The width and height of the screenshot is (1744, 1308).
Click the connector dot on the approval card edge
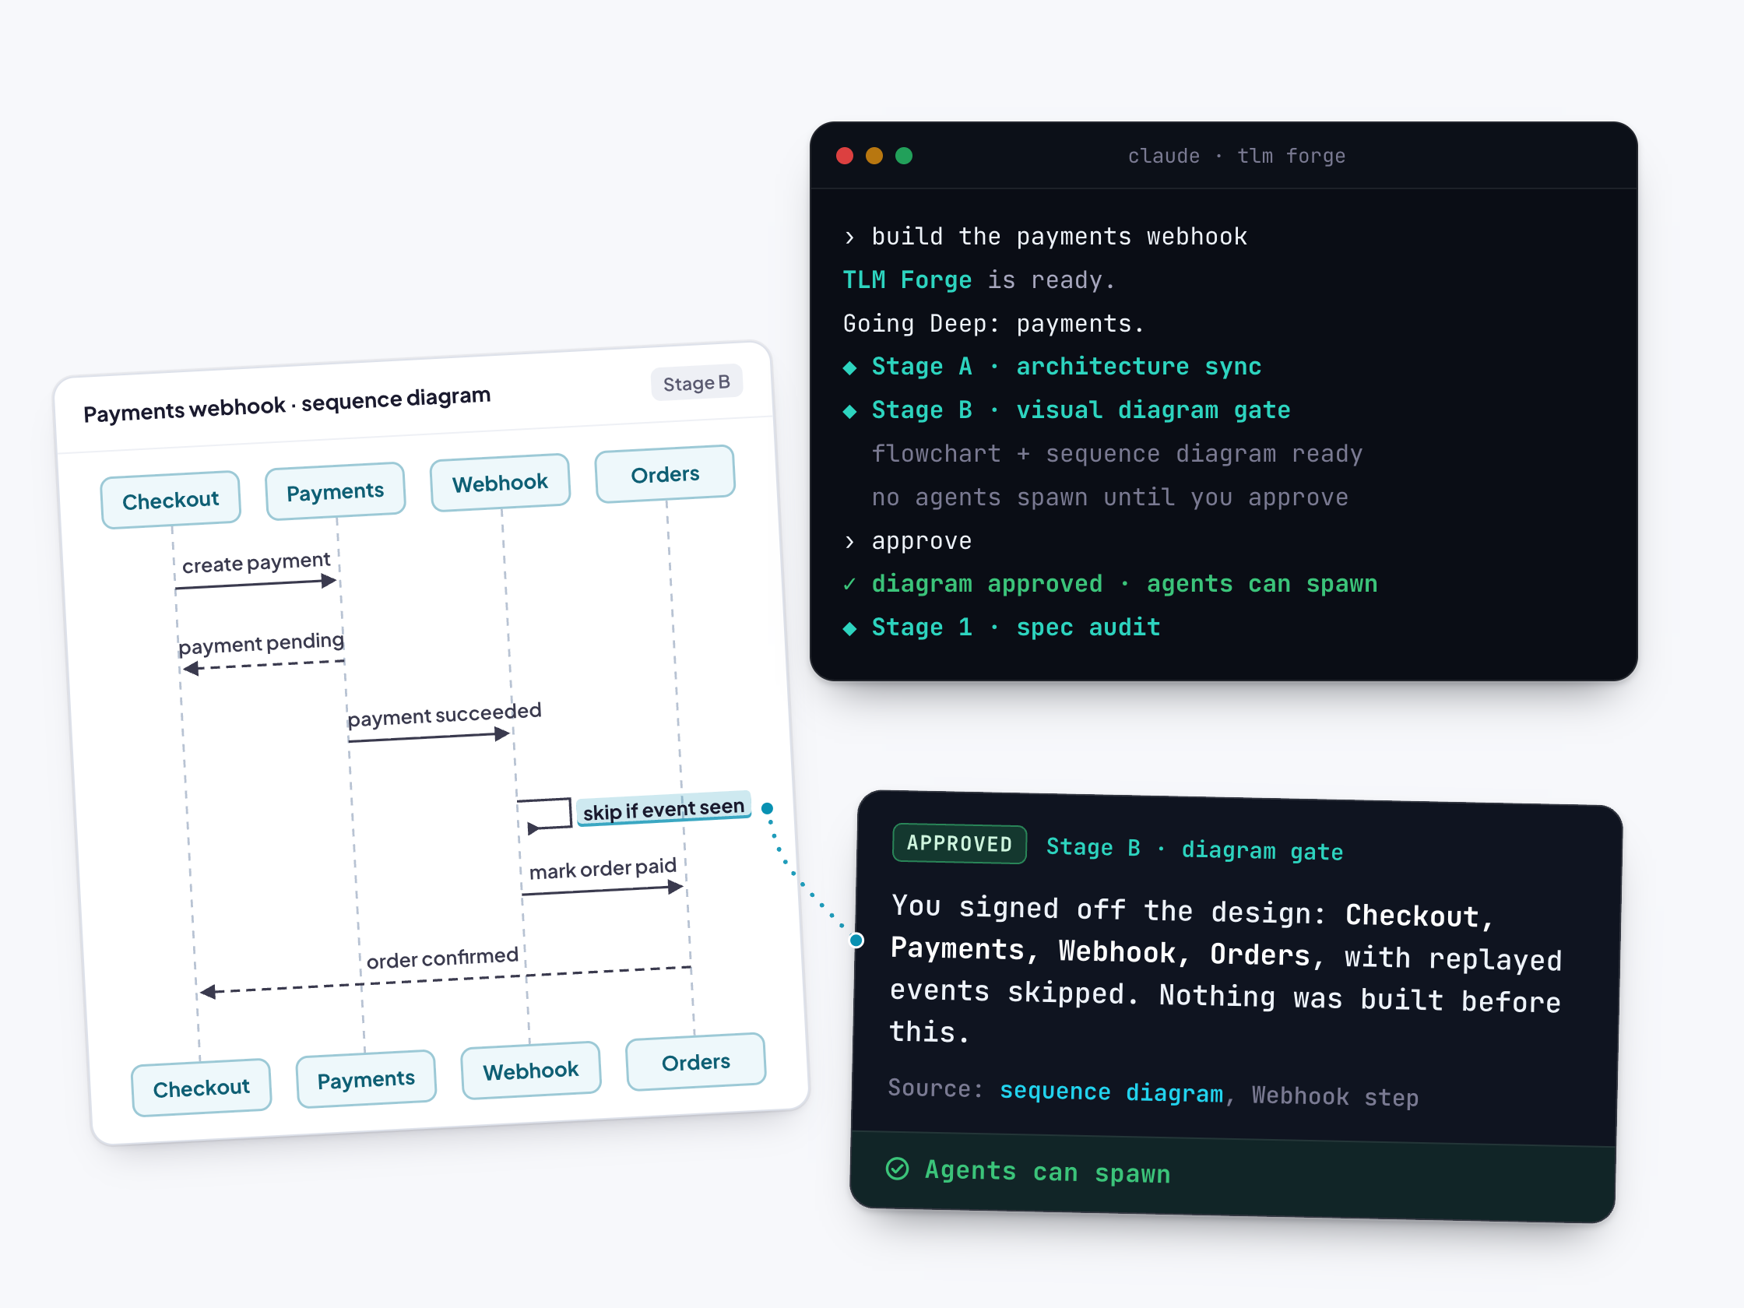856,940
